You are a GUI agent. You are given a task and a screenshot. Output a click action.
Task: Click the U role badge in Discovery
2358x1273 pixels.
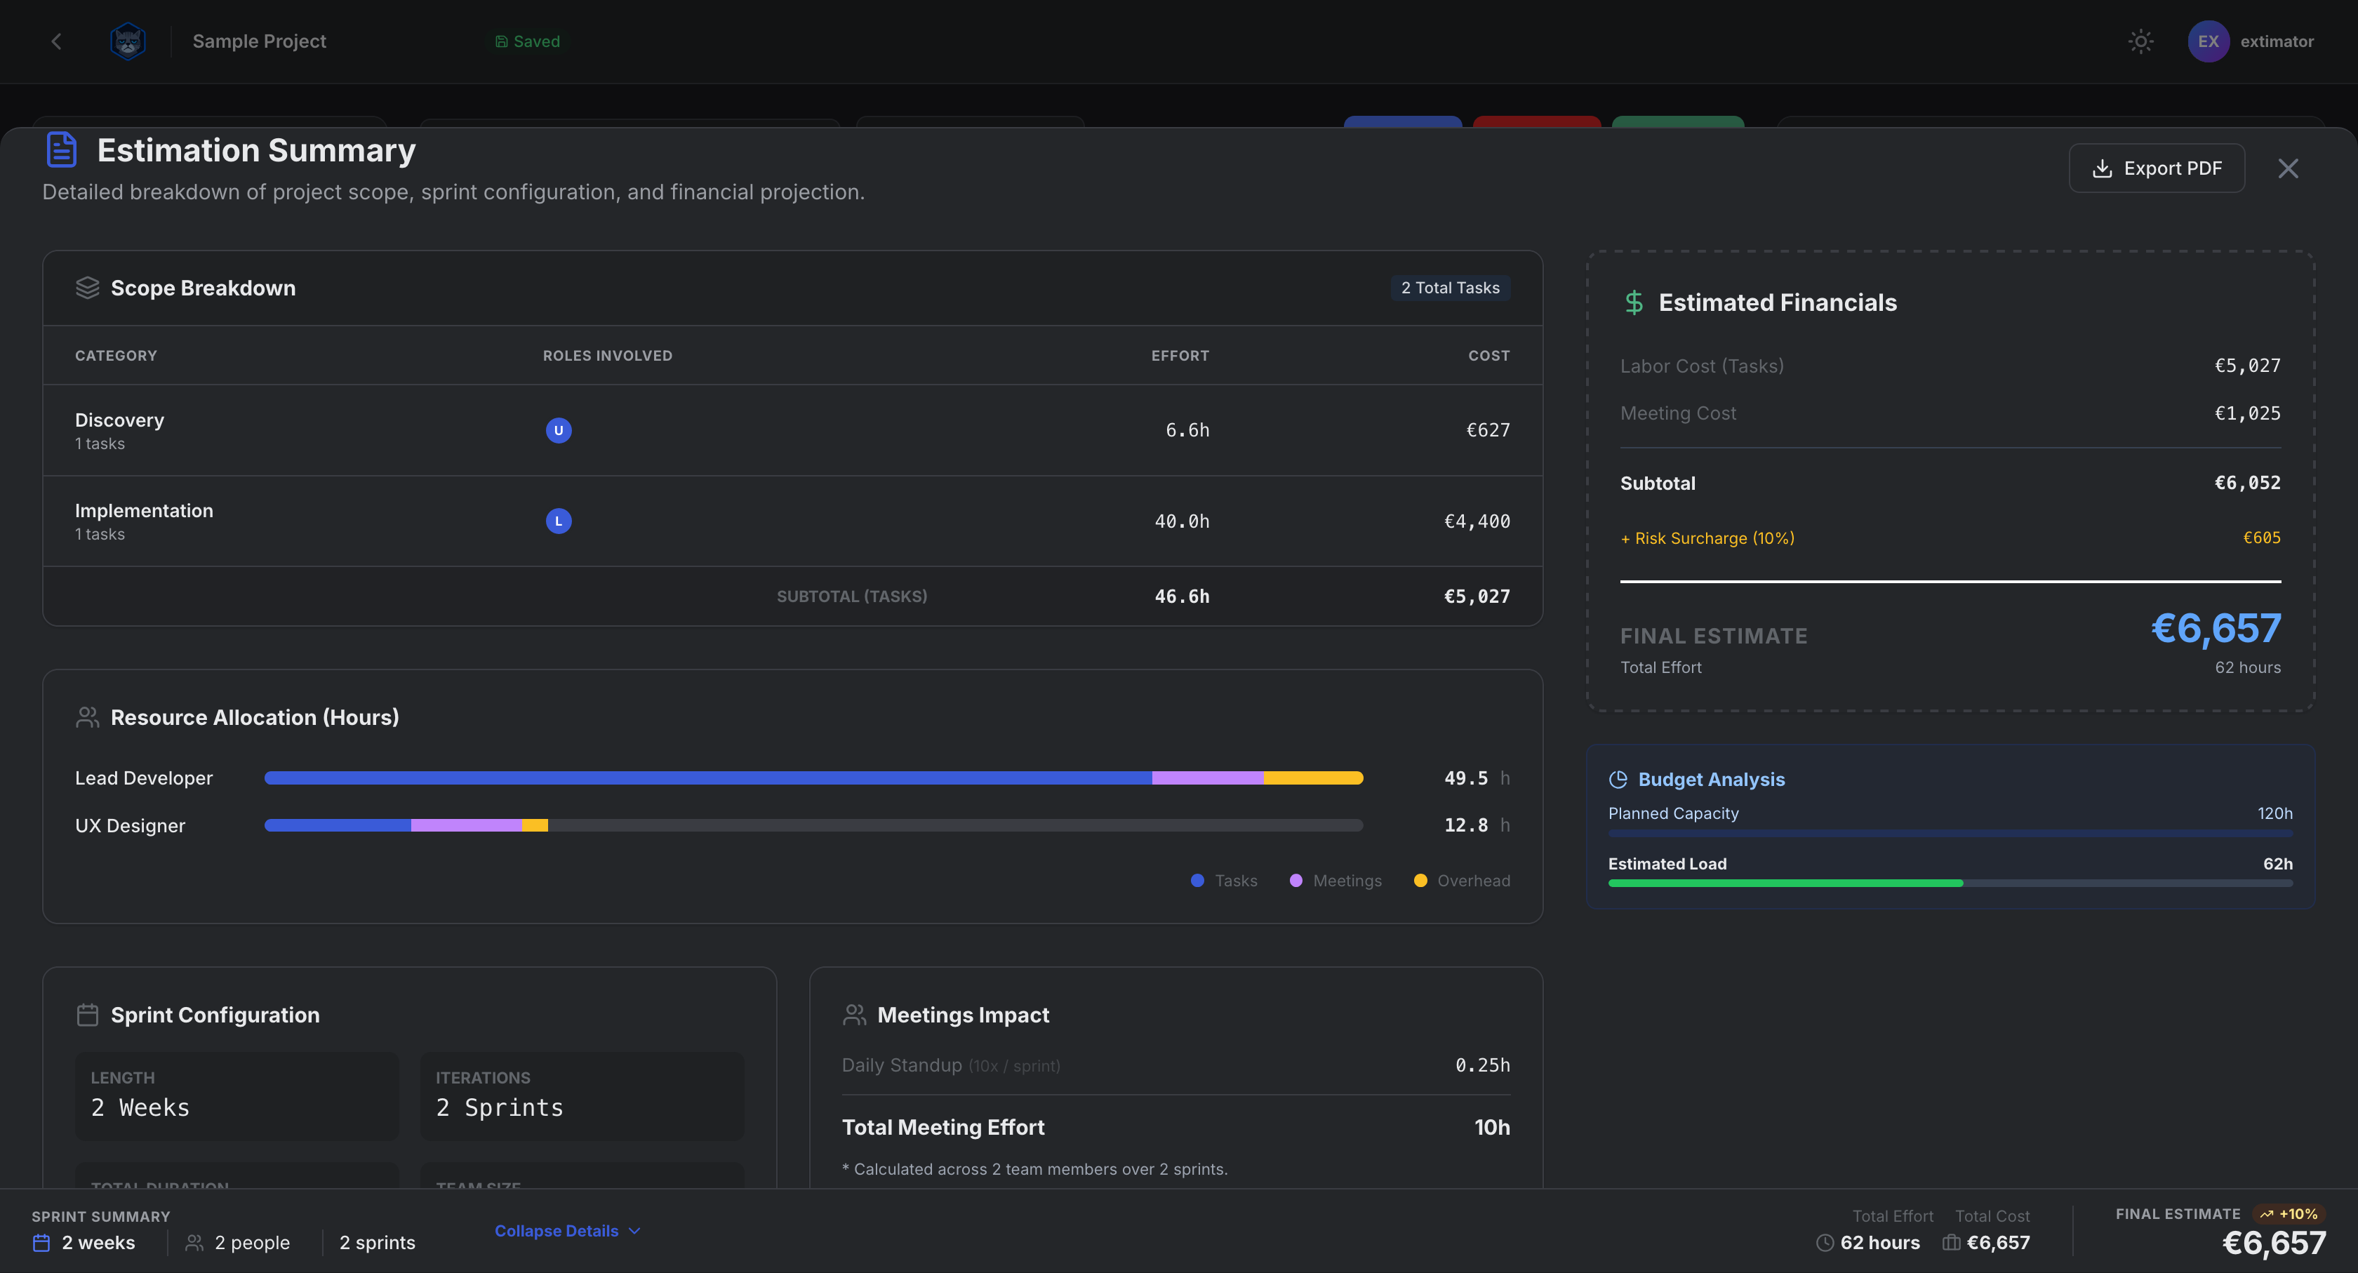click(x=559, y=430)
